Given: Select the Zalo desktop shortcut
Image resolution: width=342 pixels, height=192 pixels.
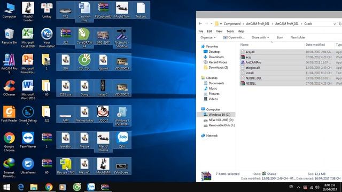Looking at the screenshot, I should [x=122, y=140].
